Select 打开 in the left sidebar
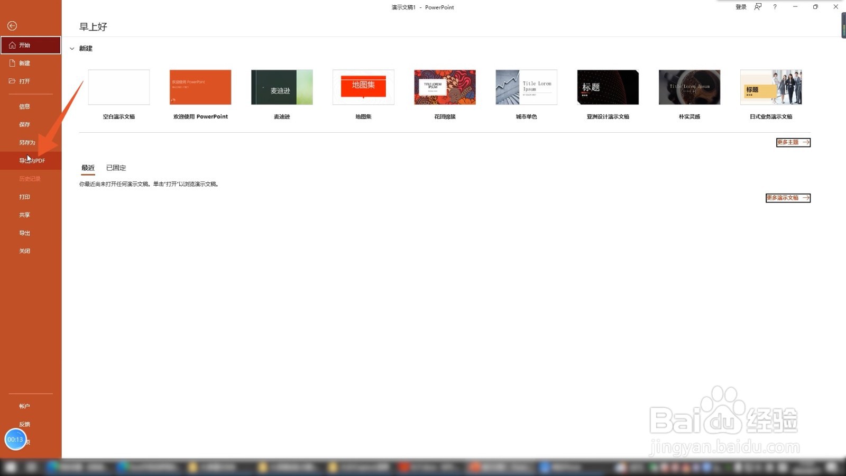 pos(31,81)
